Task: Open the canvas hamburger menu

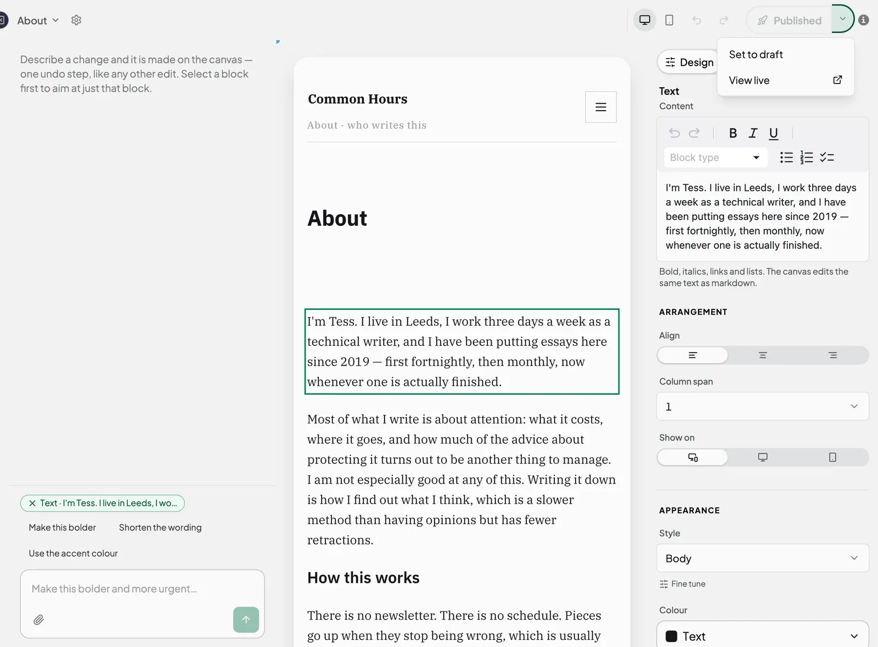Action: pos(601,107)
